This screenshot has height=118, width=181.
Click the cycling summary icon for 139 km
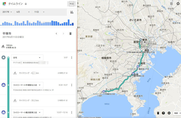(x=3, y=46)
